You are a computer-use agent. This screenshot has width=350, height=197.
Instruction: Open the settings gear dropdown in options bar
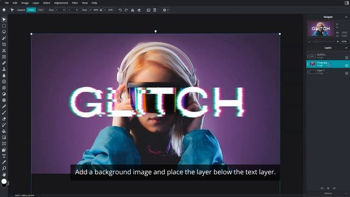tap(166, 10)
